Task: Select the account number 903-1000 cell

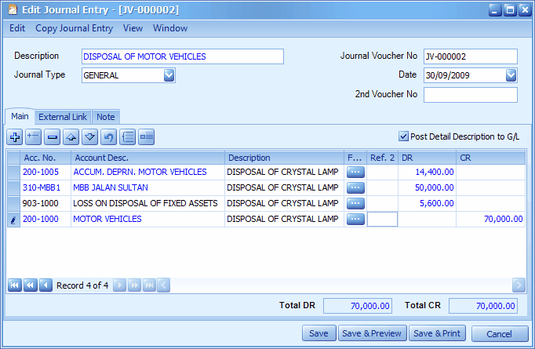Action: click(x=45, y=203)
